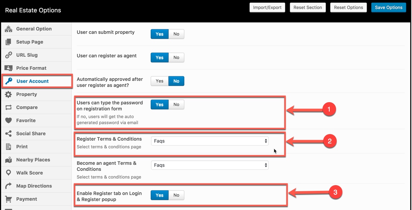Click the Import/Export button
The width and height of the screenshot is (412, 210).
pos(267,7)
